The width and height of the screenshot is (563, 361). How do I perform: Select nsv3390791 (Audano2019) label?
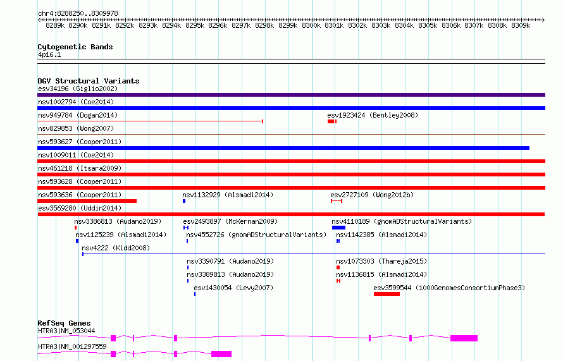pos(230,261)
